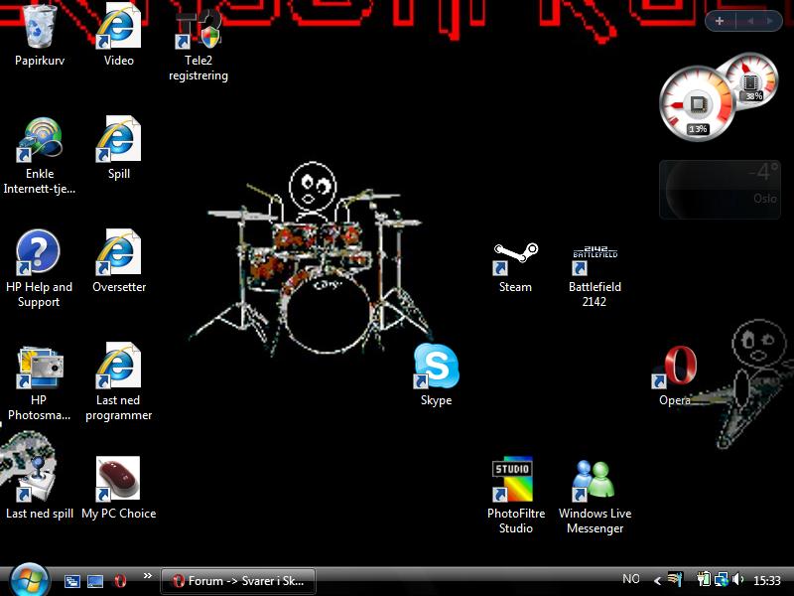Click Switch between windows in Quick Launch
This screenshot has width=794, height=596.
71,581
